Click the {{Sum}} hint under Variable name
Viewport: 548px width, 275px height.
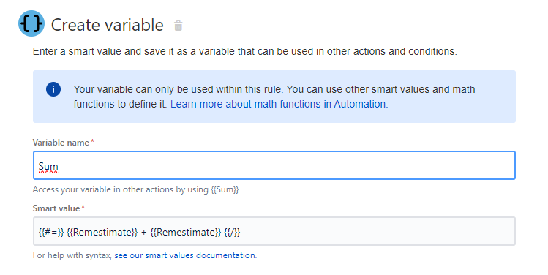pos(225,189)
